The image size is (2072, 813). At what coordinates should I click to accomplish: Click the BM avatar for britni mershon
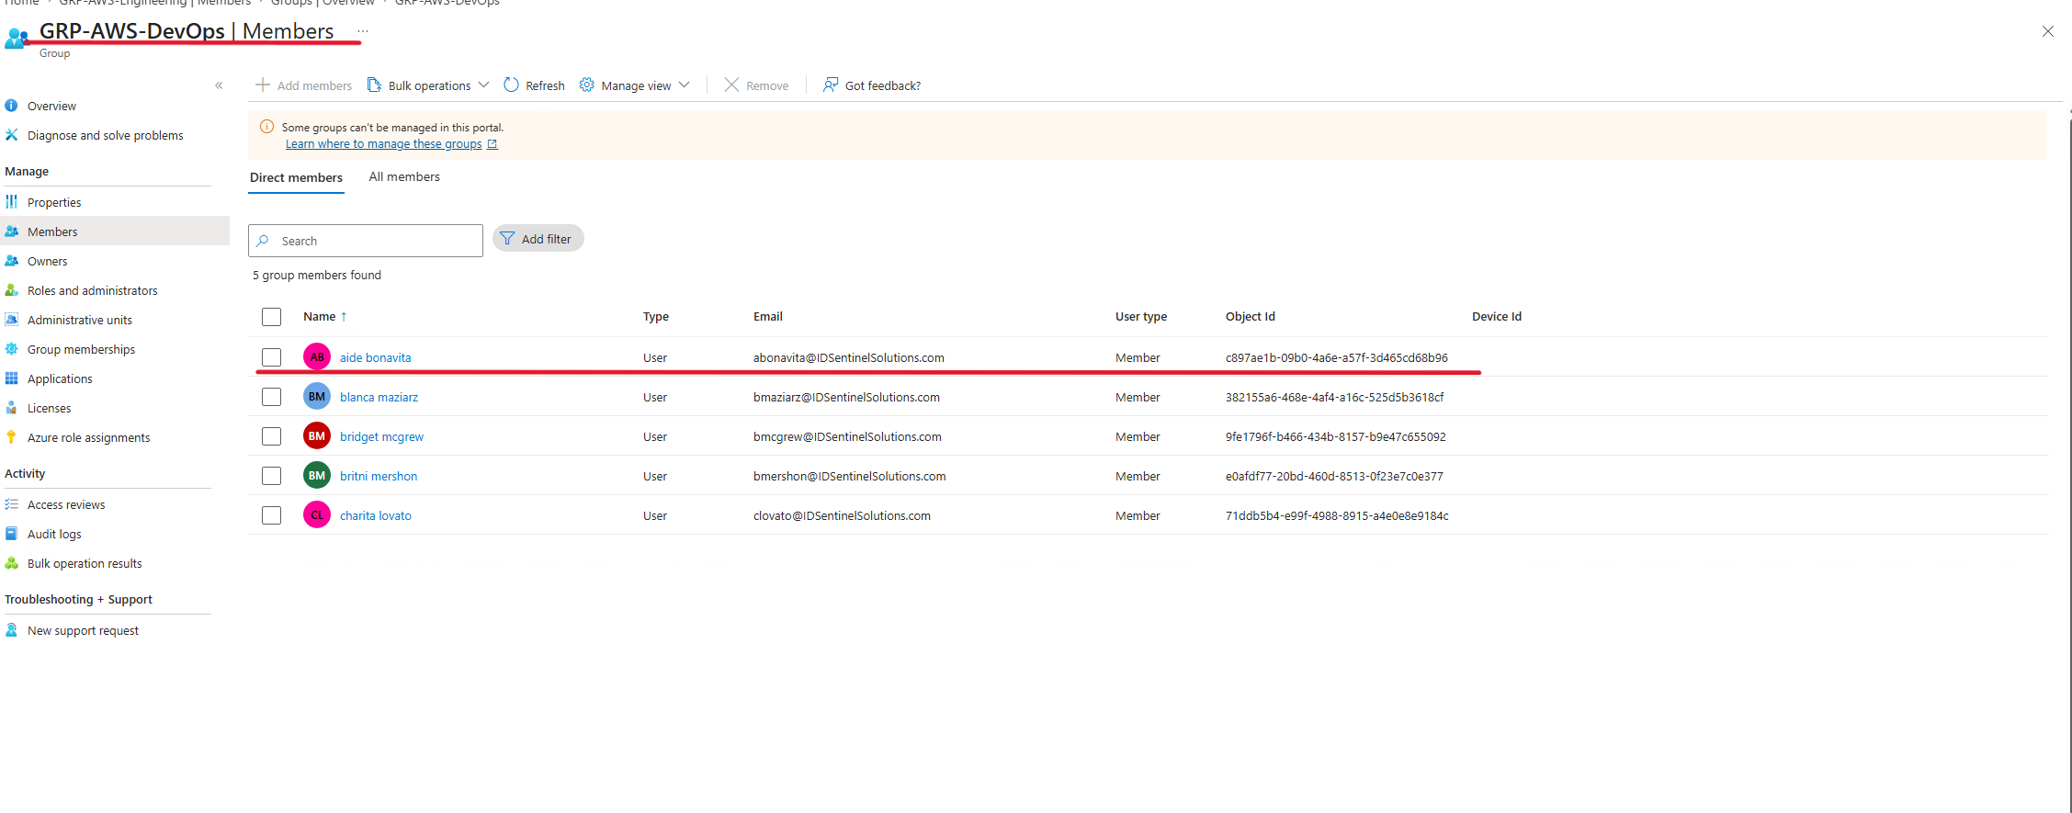(x=317, y=475)
